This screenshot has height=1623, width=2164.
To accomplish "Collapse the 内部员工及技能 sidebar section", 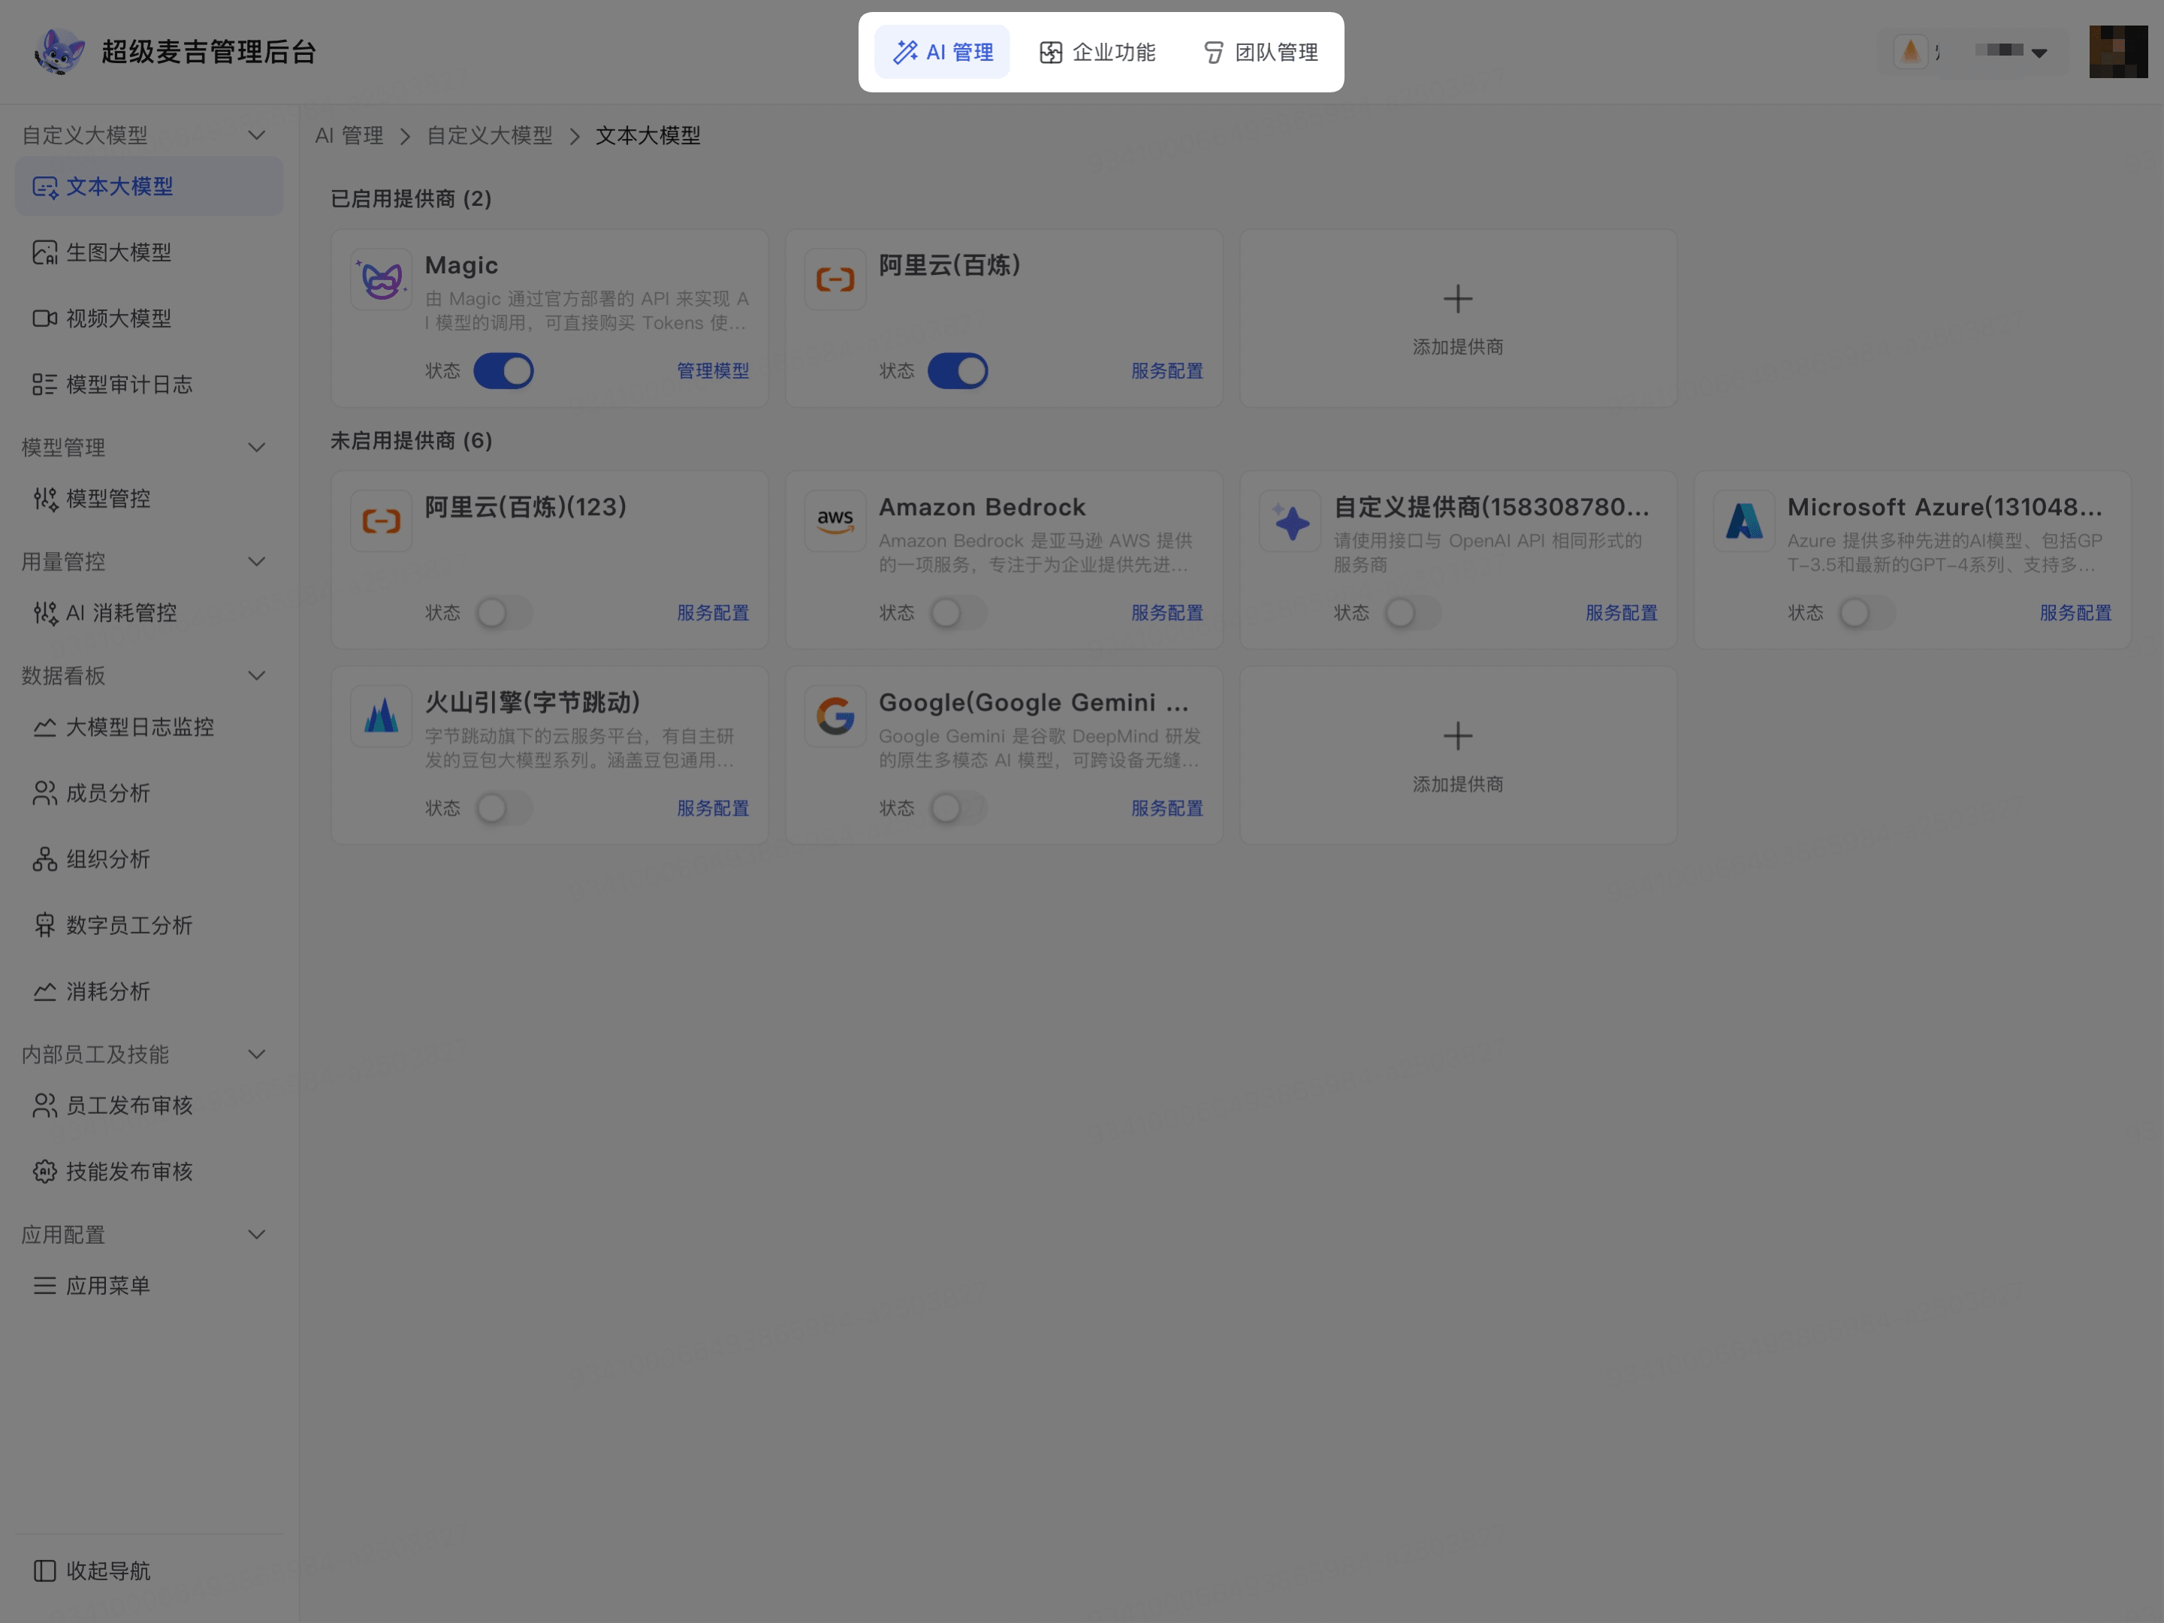I will click(256, 1054).
